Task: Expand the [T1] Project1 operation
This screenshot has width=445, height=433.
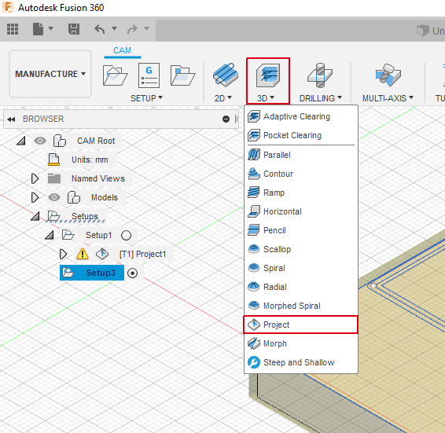Action: (x=63, y=254)
